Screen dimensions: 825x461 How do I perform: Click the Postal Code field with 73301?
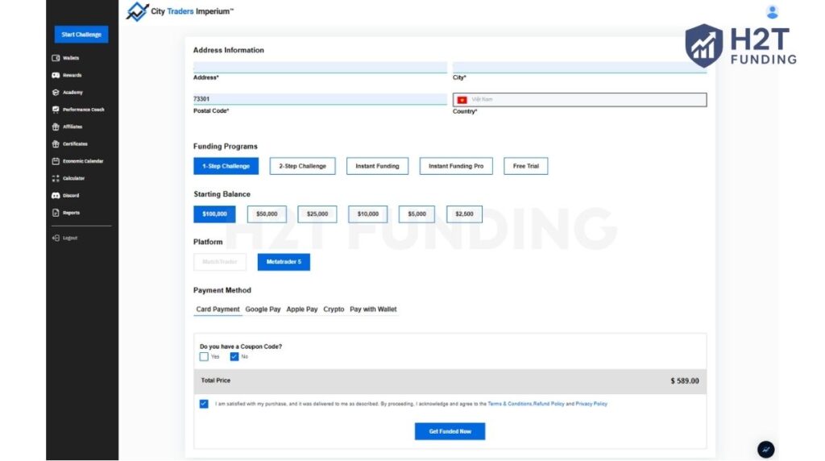point(320,99)
